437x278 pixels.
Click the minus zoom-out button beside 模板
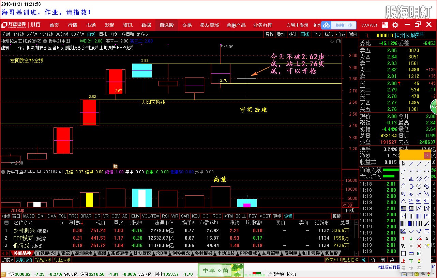coord(355,216)
